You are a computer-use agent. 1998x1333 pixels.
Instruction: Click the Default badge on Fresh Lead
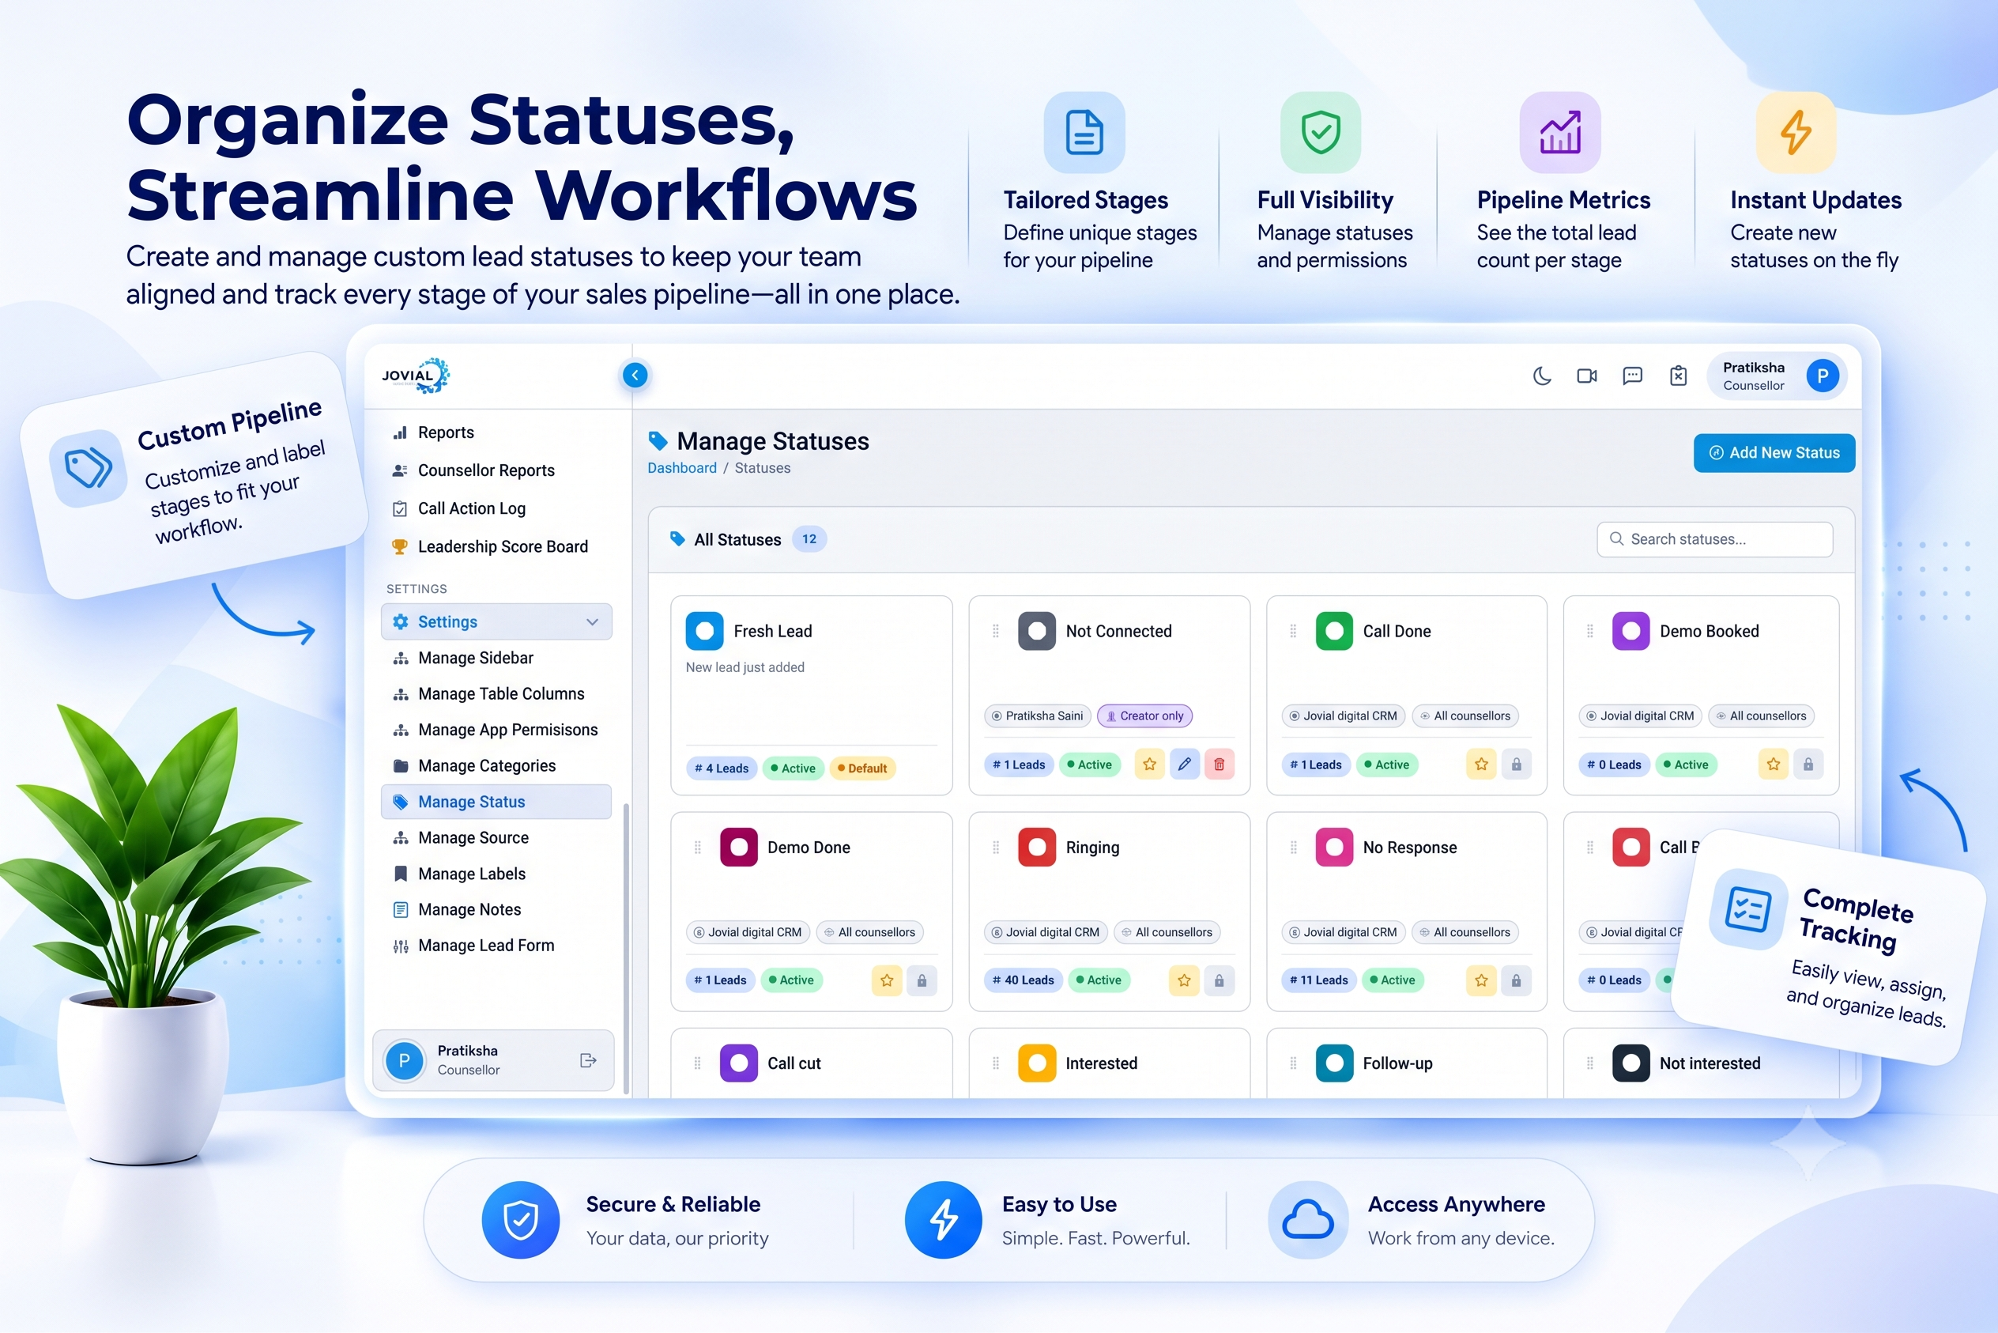coord(861,768)
